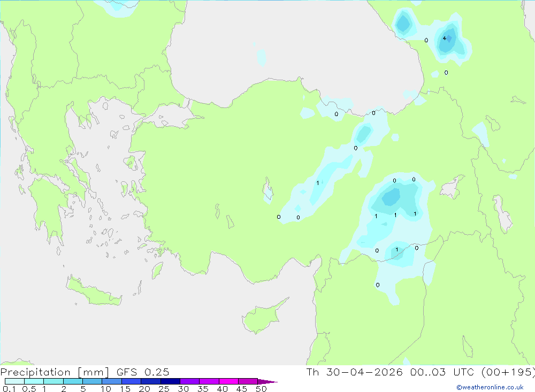
Task: Open the weatheronline.co.uk copyright link
Action: point(490,387)
